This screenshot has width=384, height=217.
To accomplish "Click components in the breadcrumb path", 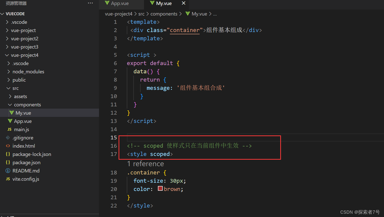I will coord(164,14).
